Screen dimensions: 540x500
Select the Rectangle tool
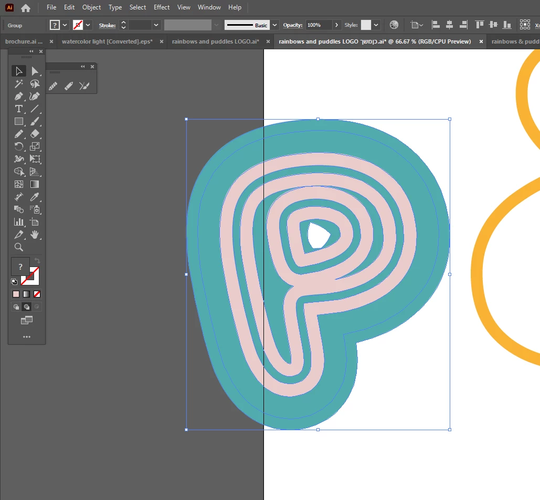point(18,121)
